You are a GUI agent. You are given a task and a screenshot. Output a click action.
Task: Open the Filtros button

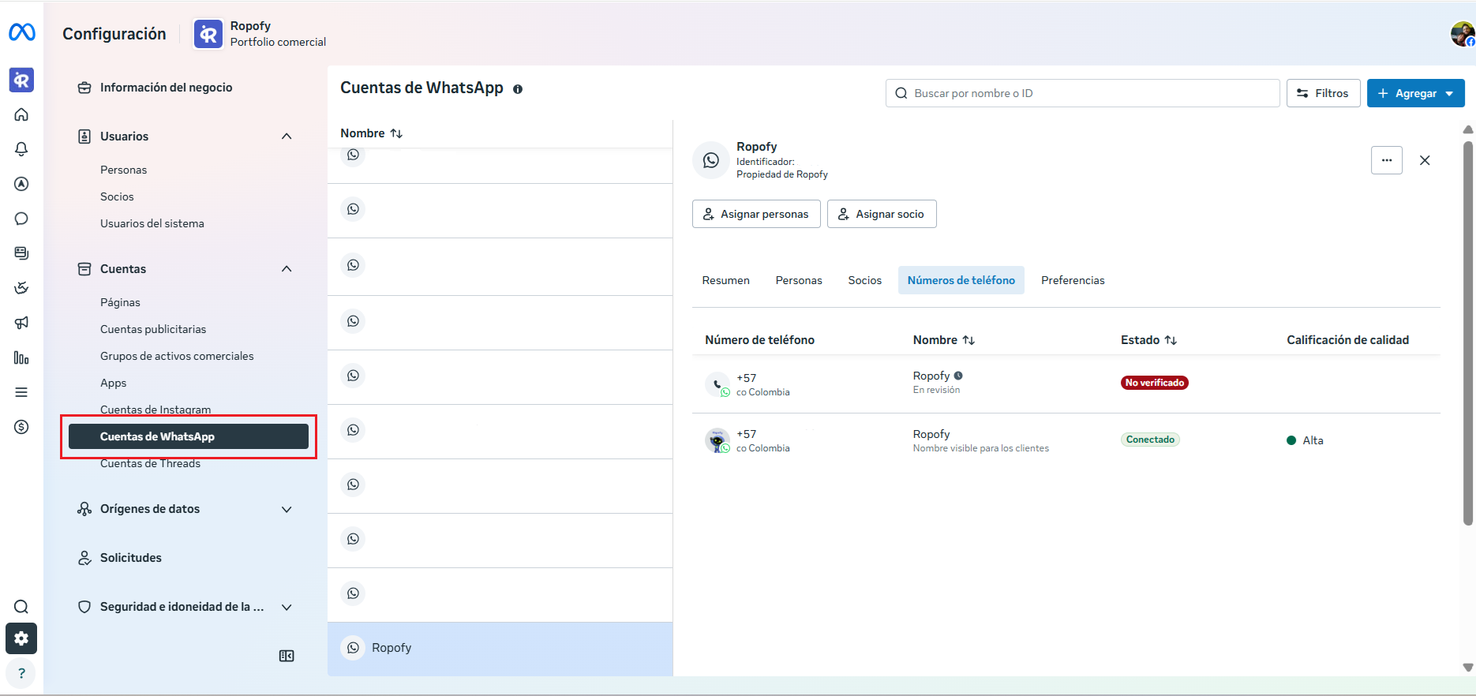(x=1324, y=93)
